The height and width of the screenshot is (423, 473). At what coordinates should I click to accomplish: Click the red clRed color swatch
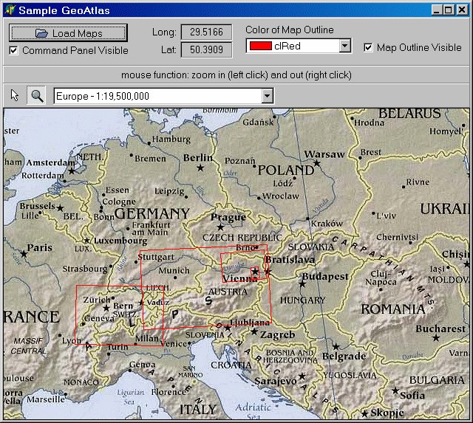click(260, 47)
